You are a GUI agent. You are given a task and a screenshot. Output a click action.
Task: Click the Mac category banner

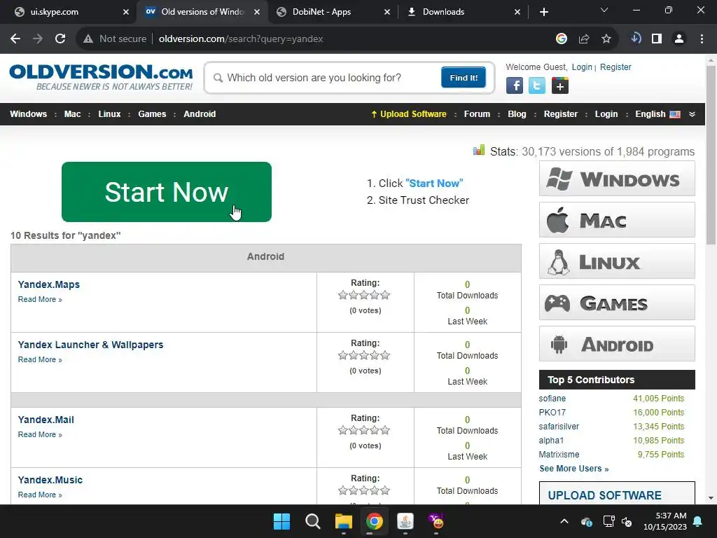pos(617,220)
